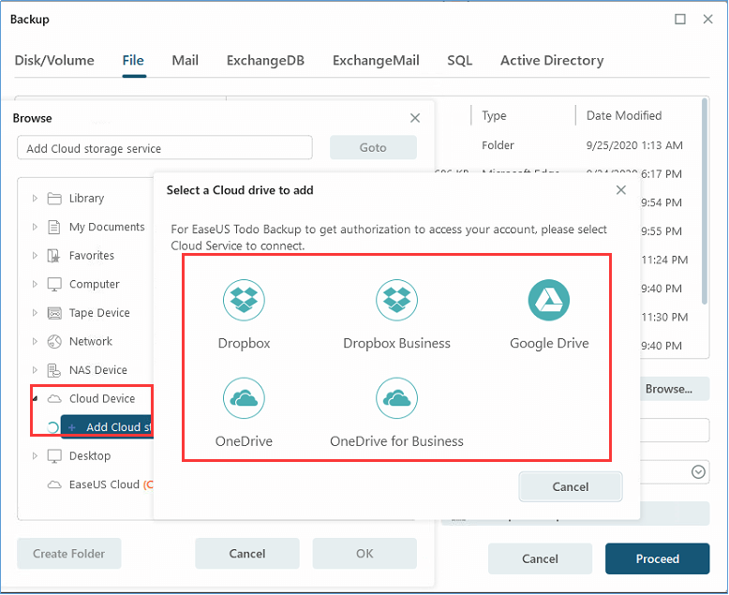Screen dimensions: 729x595
Task: Select the OneDrive cloud icon
Action: 244,399
